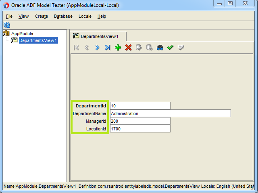Click DepartmentsView1 tree node icon

pos(14,40)
